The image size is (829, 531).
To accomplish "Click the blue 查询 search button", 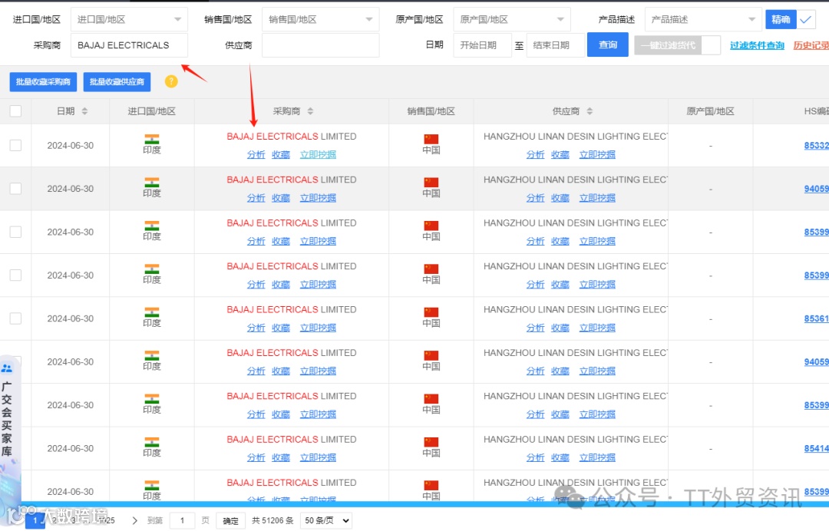I will (x=607, y=45).
